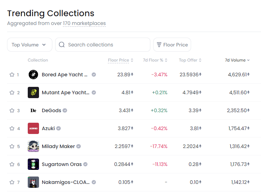Sort by 7d Floor % column

[x=155, y=60]
